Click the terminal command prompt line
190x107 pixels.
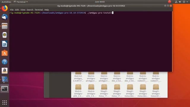61,13
